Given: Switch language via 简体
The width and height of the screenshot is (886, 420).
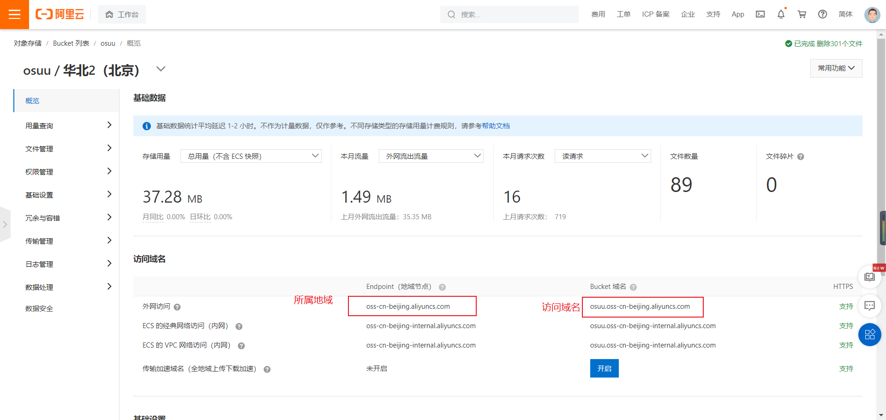Looking at the screenshot, I should click(845, 14).
